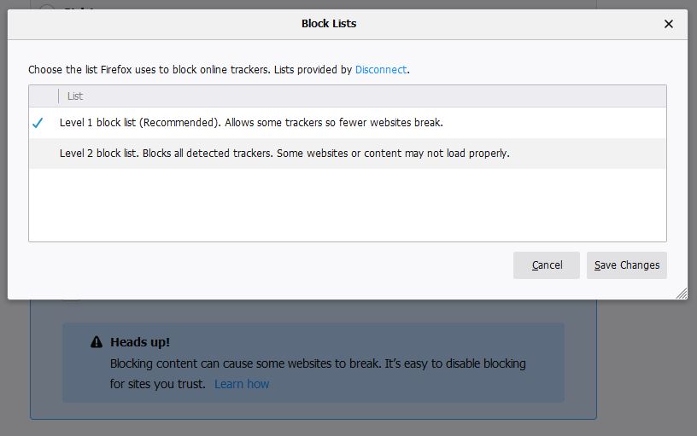The height and width of the screenshot is (436, 697).
Task: Enable the Level 2 list checkbox cell
Action: tap(38, 154)
